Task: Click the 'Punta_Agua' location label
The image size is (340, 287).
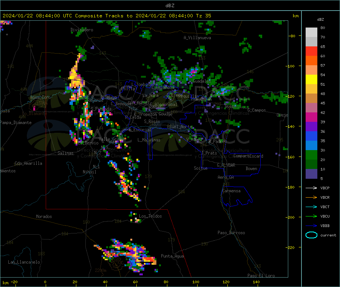Action: [172, 256]
